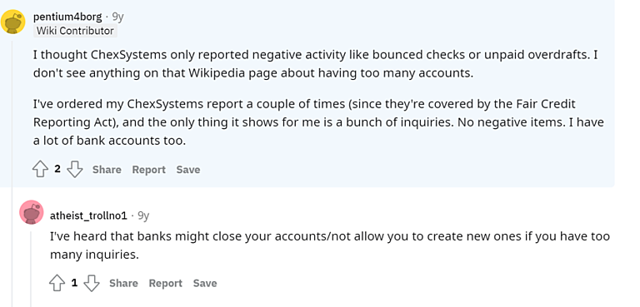Viewport: 640px width, 307px height.
Task: Upvote atheist_trollno1's reply
Action: point(57,283)
